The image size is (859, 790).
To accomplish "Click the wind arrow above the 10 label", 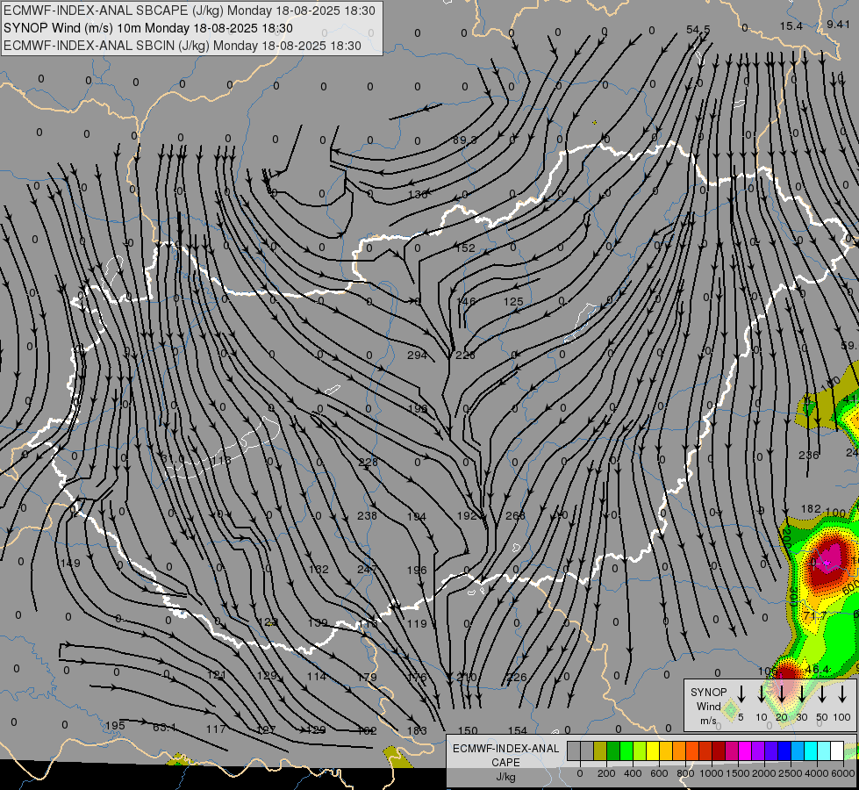I will click(762, 694).
